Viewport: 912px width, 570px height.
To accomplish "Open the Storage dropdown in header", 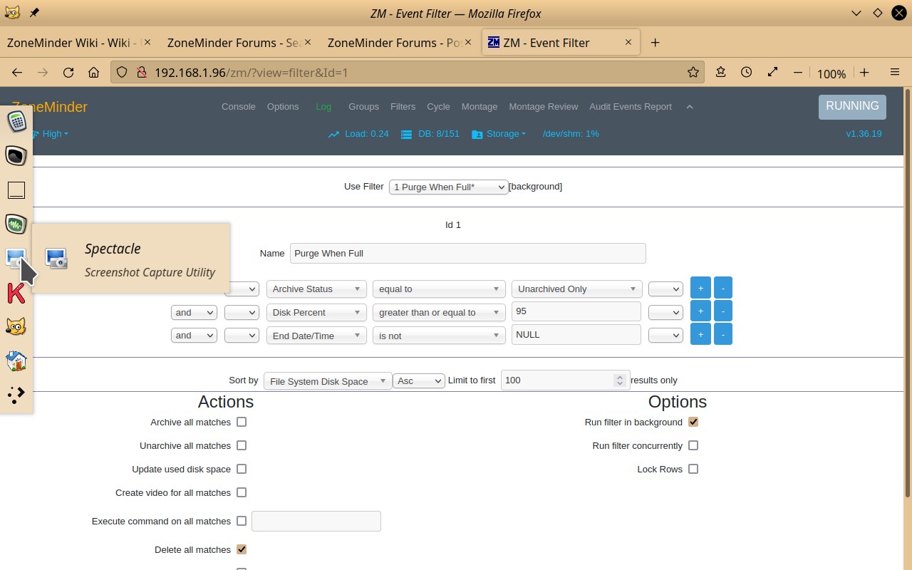I will pyautogui.click(x=499, y=134).
